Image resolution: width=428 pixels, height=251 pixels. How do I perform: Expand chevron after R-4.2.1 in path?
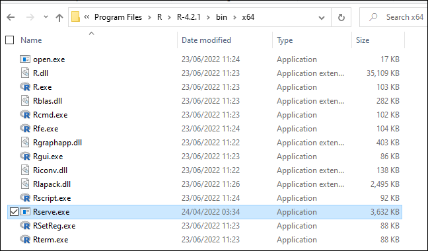tap(208, 17)
